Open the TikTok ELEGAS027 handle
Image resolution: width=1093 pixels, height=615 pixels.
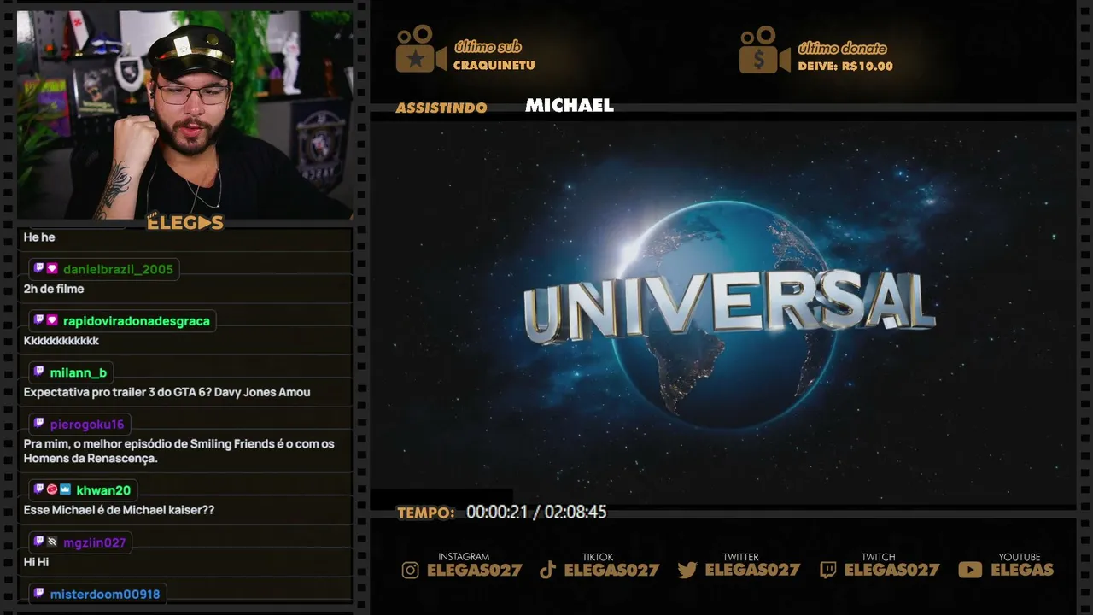coord(612,570)
